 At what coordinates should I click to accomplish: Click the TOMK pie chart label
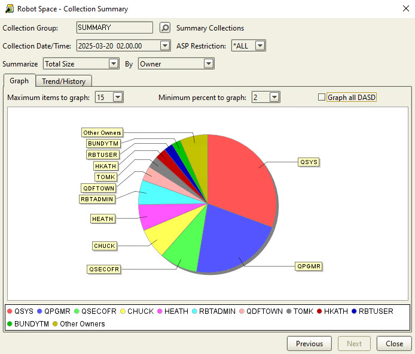[x=106, y=177]
